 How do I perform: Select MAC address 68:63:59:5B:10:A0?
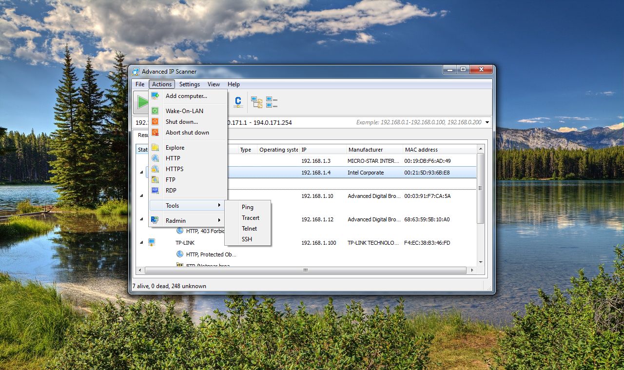(427, 219)
